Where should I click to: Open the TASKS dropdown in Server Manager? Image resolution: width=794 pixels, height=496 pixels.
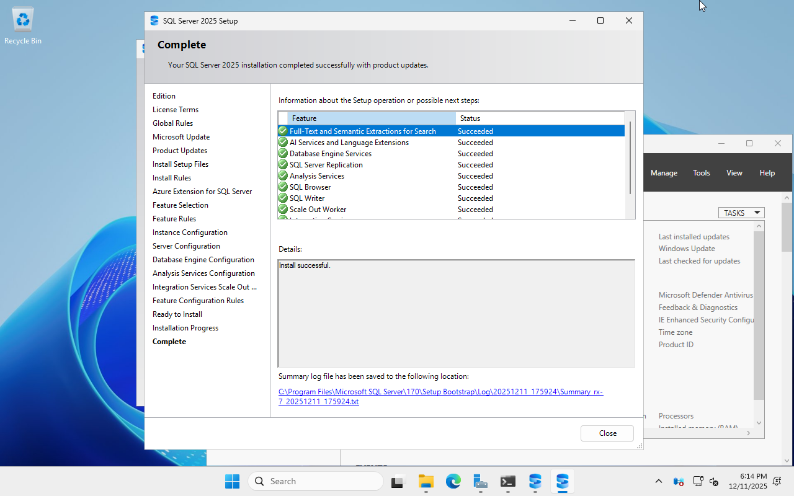click(741, 213)
